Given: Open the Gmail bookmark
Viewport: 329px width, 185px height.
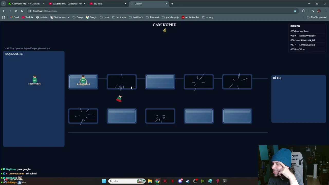Looking at the screenshot, I should (14, 17).
